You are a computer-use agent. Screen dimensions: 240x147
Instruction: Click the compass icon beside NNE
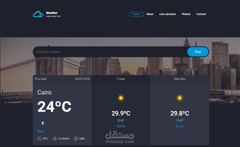(x=76, y=139)
